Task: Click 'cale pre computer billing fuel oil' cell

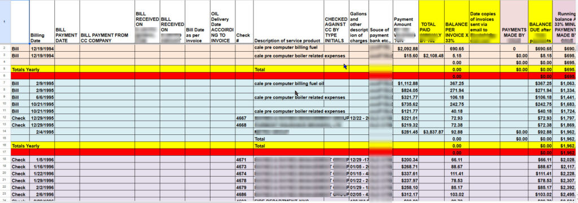Action: tap(288, 83)
